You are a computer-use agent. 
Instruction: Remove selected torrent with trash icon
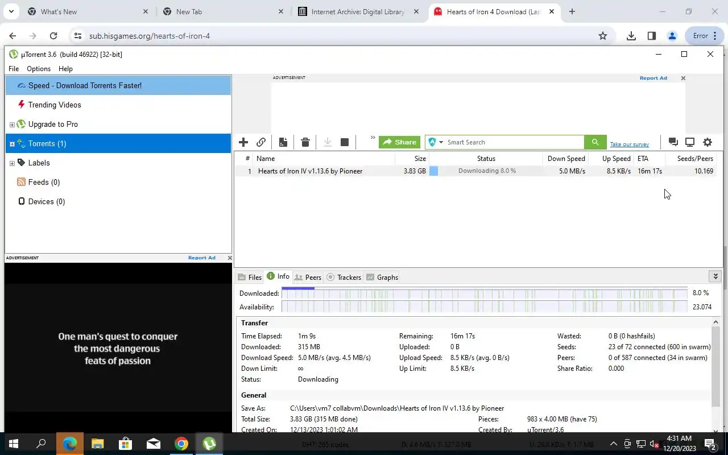(x=305, y=142)
